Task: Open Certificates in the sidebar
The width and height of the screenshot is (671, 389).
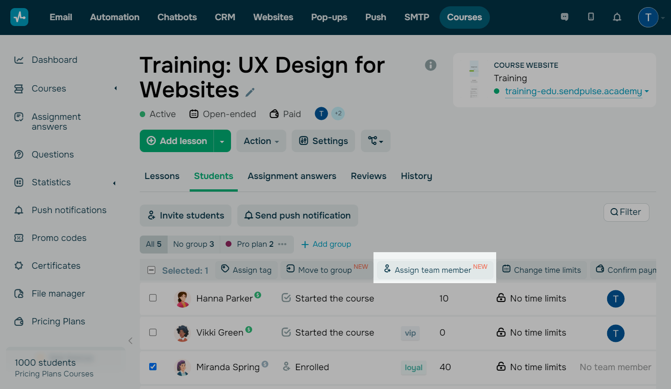Action: pos(56,266)
